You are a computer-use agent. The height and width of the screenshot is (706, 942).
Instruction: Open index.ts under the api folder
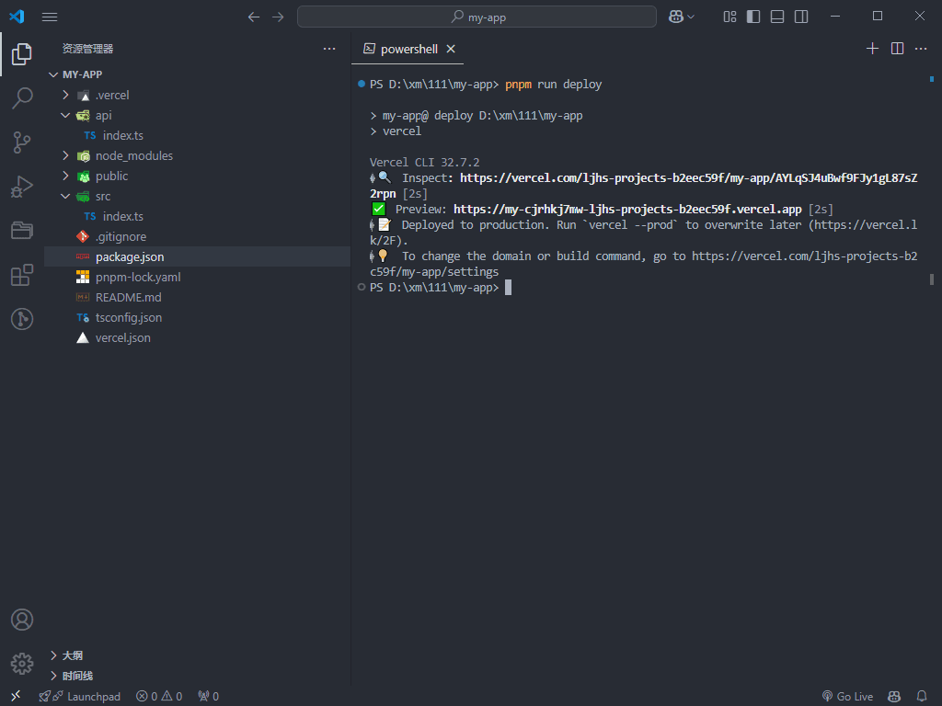click(x=197, y=136)
